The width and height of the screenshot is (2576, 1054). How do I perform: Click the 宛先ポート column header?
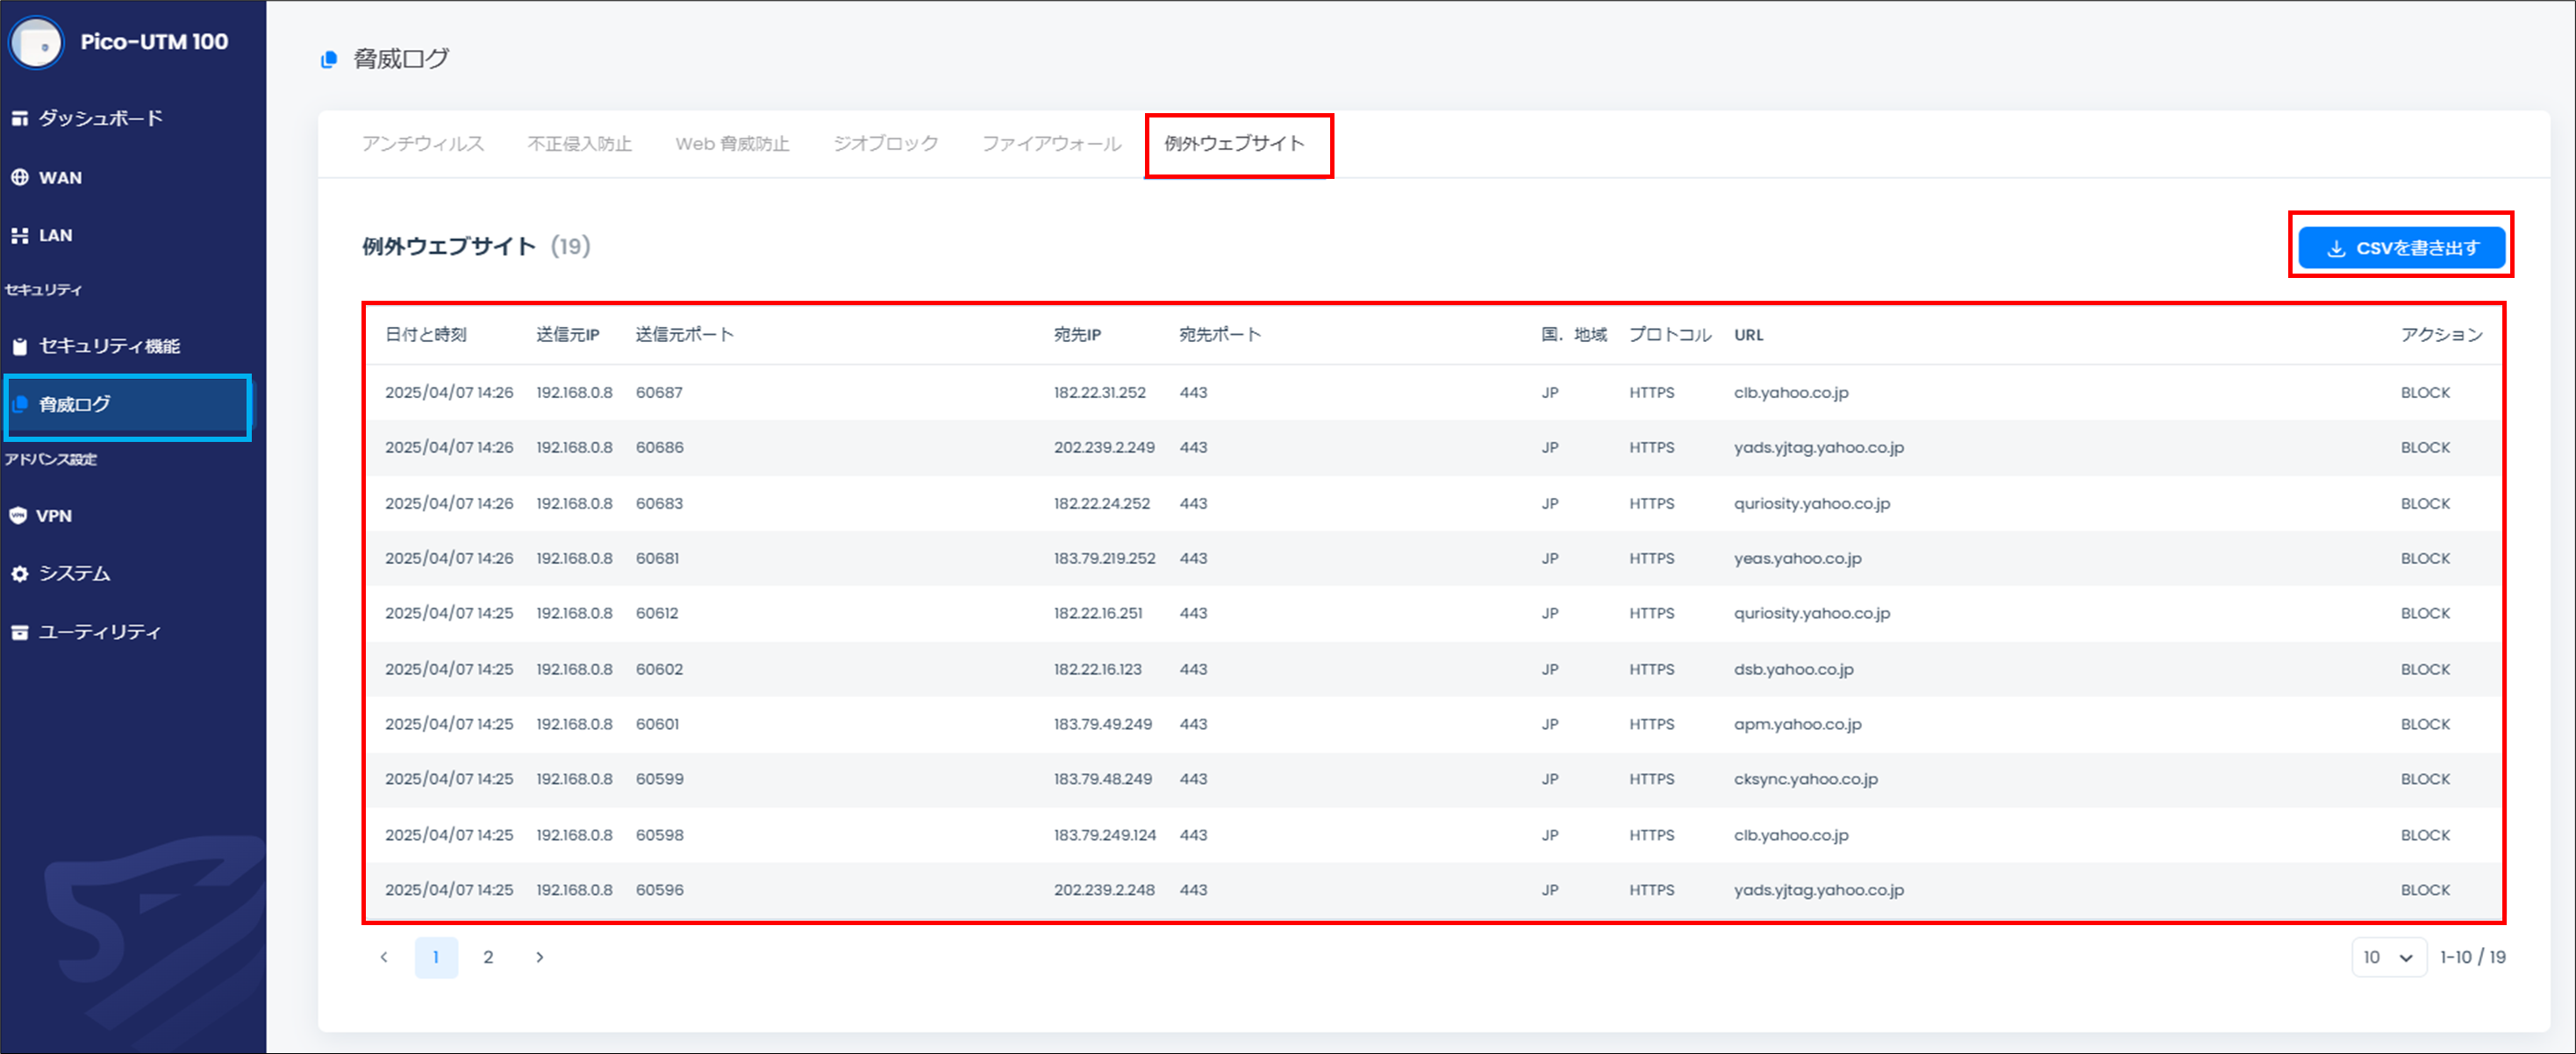coord(1220,335)
